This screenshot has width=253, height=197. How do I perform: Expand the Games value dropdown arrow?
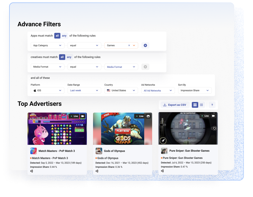pos(134,45)
